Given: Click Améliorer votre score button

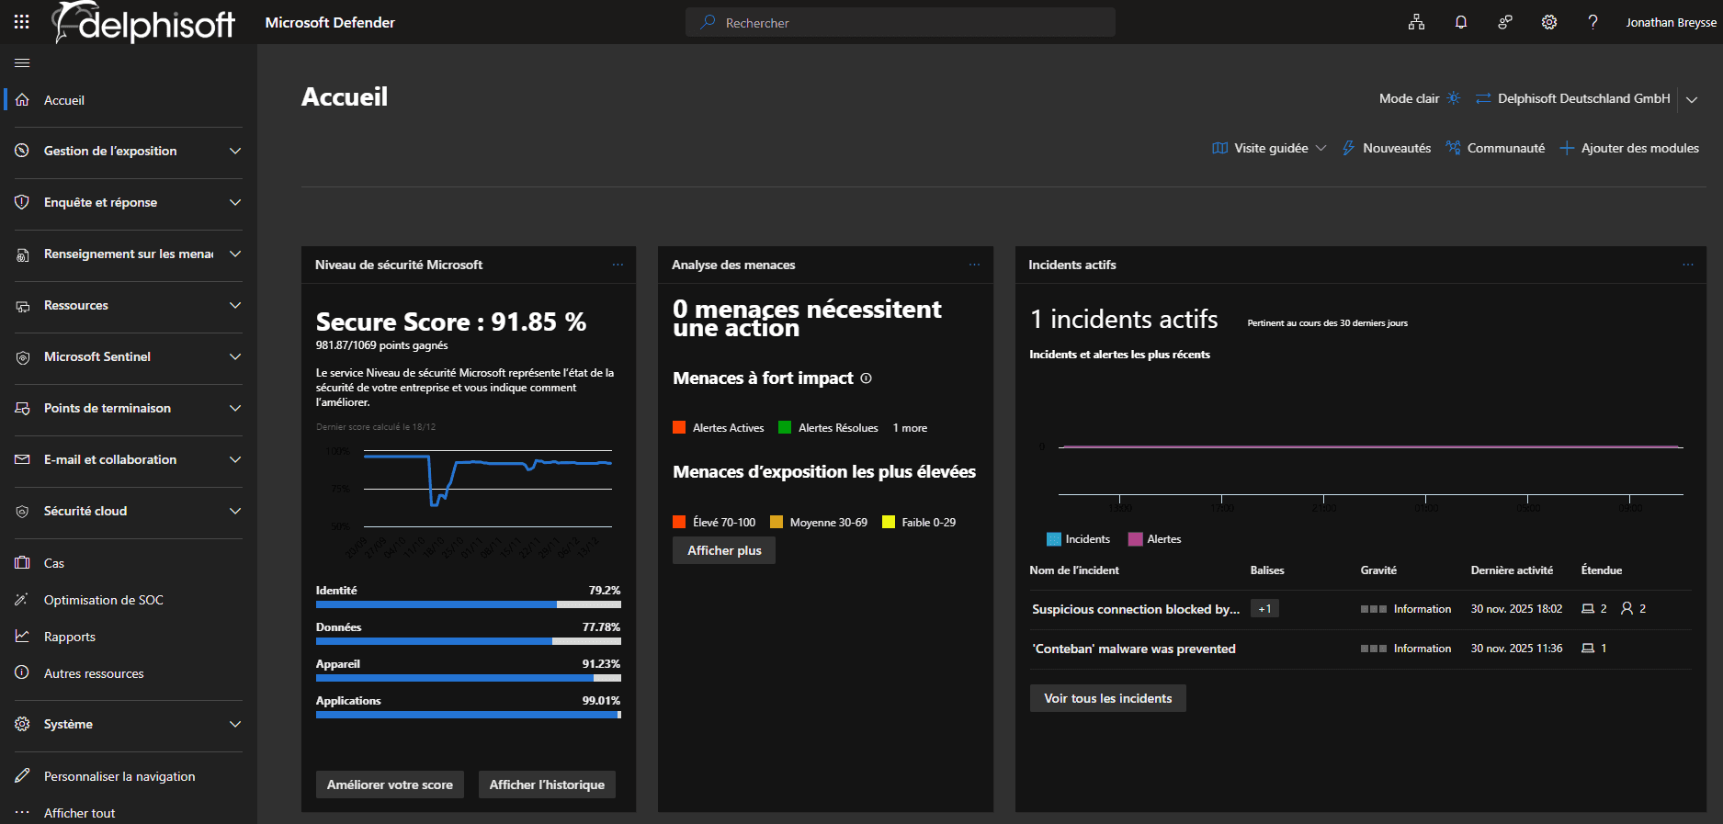Looking at the screenshot, I should [x=390, y=784].
